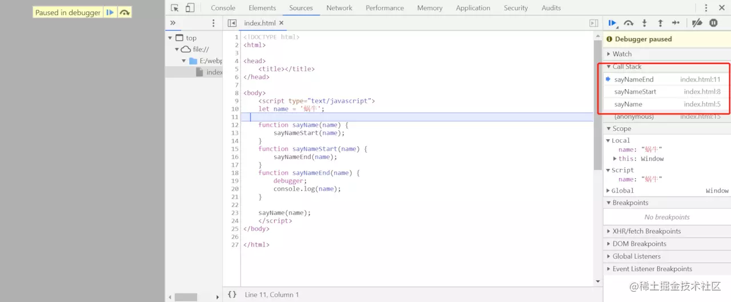Step into next function call
731x302 pixels.
pos(644,23)
